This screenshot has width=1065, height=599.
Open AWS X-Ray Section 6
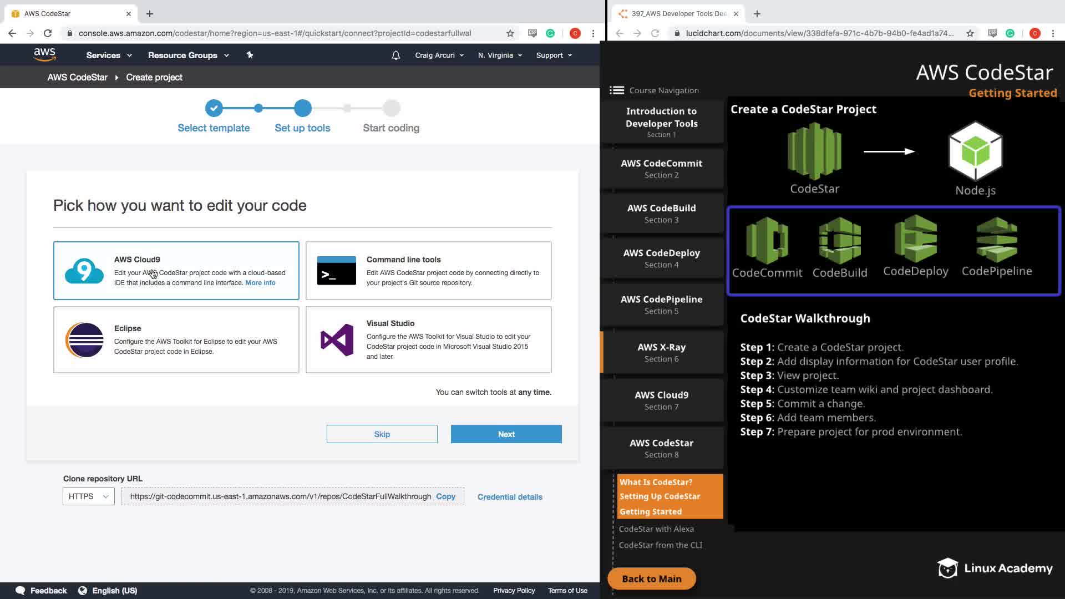pyautogui.click(x=661, y=352)
